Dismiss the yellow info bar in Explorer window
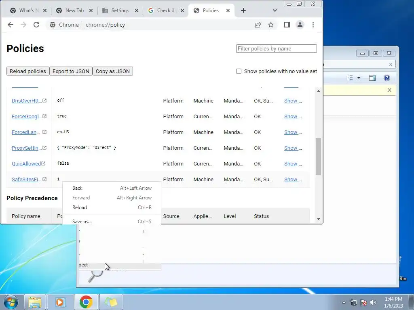The width and height of the screenshot is (414, 310). point(389,90)
